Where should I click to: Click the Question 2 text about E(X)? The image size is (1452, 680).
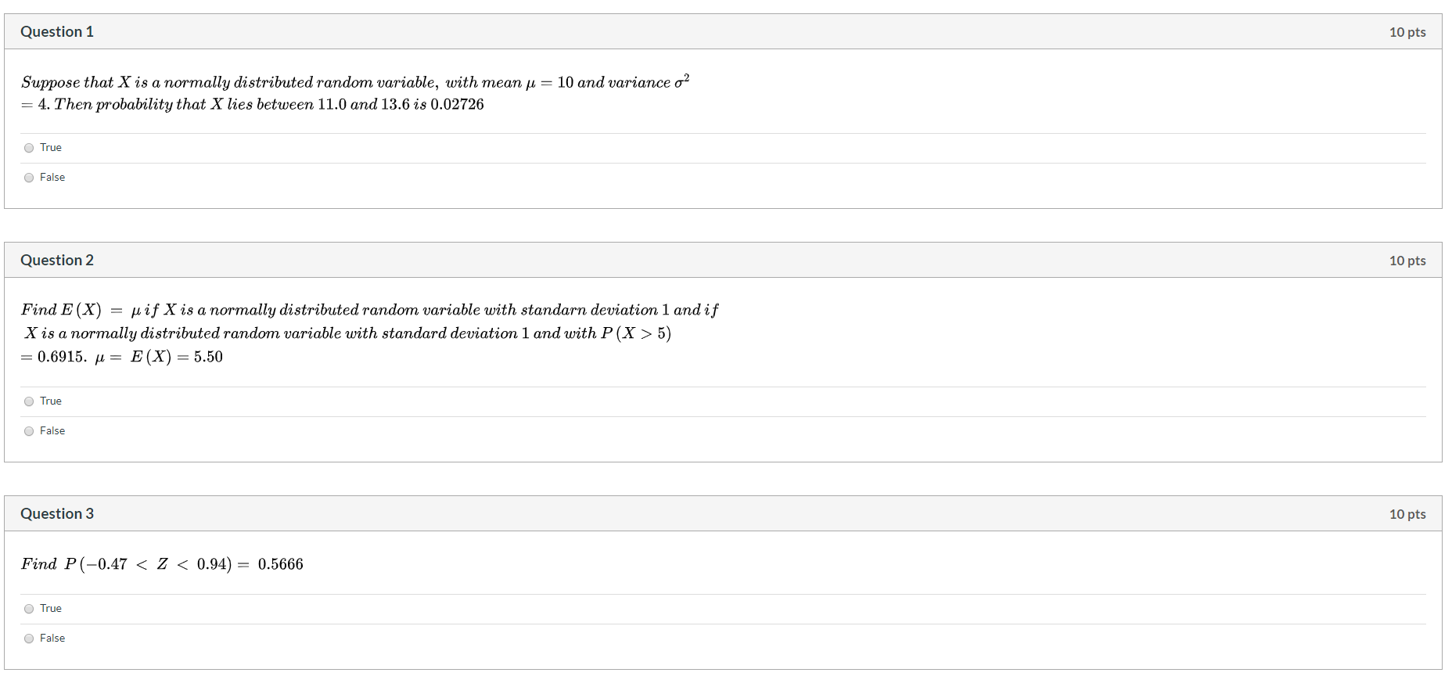[x=369, y=333]
